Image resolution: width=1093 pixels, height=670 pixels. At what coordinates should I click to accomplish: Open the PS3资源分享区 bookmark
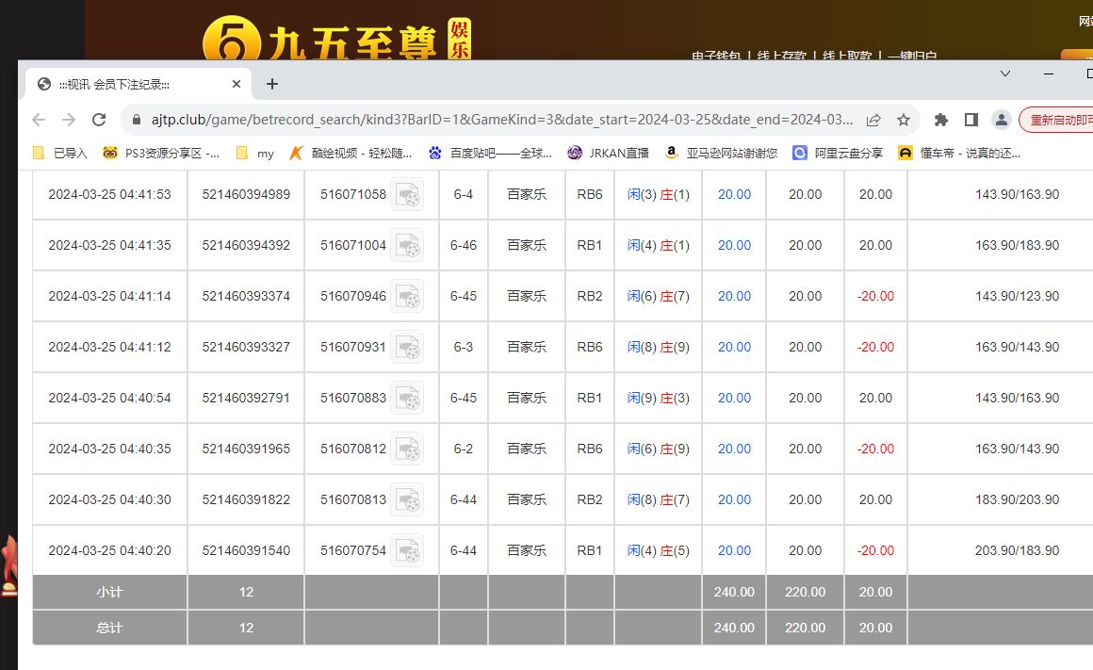pos(162,153)
